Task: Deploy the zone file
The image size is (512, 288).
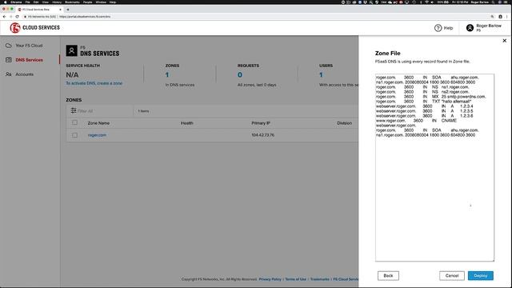Action: click(x=481, y=275)
